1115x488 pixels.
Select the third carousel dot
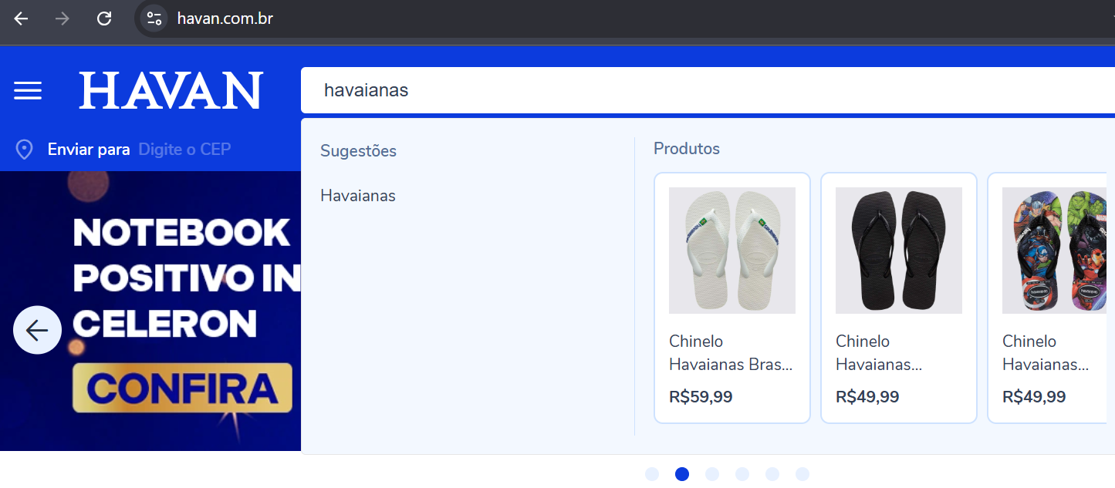[712, 474]
